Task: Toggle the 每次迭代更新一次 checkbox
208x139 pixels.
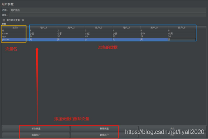Action: coord(4,20)
